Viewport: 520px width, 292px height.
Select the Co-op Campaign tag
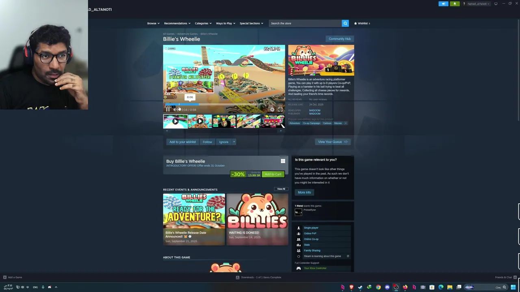[312, 123]
